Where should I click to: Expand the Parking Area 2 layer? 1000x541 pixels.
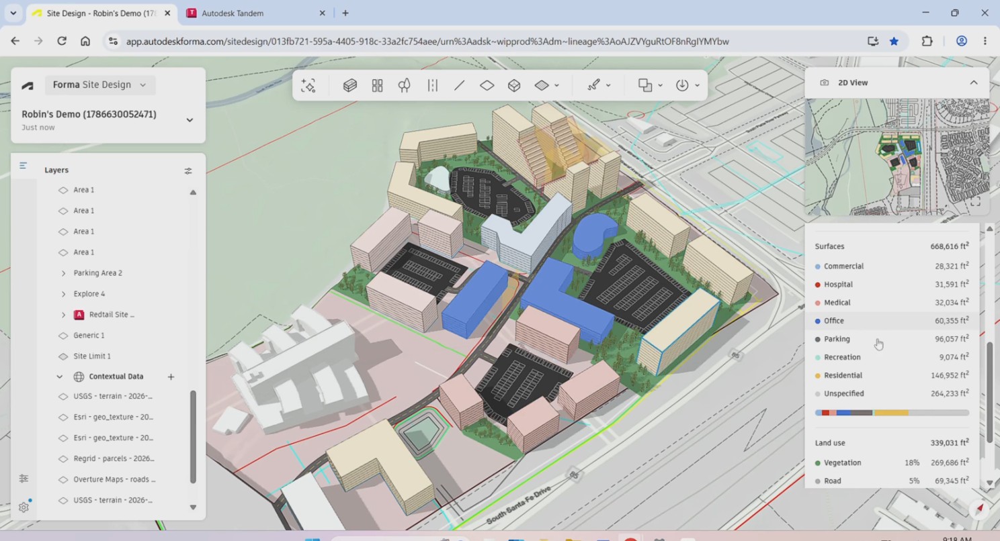(64, 273)
